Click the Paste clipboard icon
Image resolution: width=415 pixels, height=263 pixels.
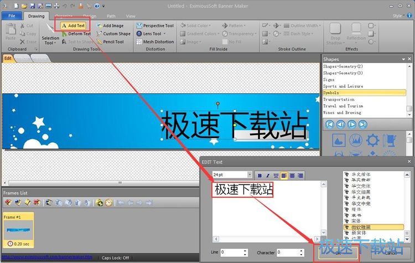coord(11,31)
